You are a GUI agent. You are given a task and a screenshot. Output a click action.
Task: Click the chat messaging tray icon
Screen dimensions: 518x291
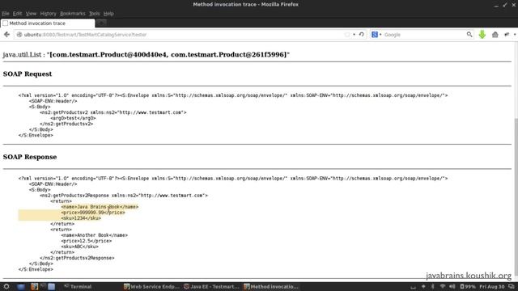512,286
